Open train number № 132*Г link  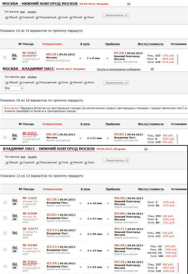point(31,229)
